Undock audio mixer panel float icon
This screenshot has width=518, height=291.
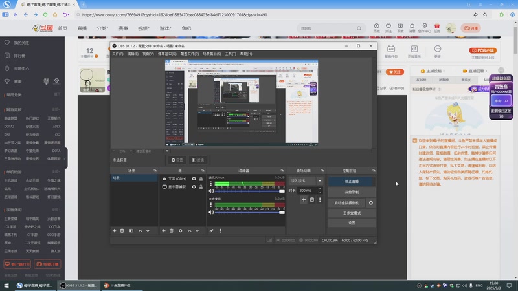pyautogui.click(x=282, y=171)
